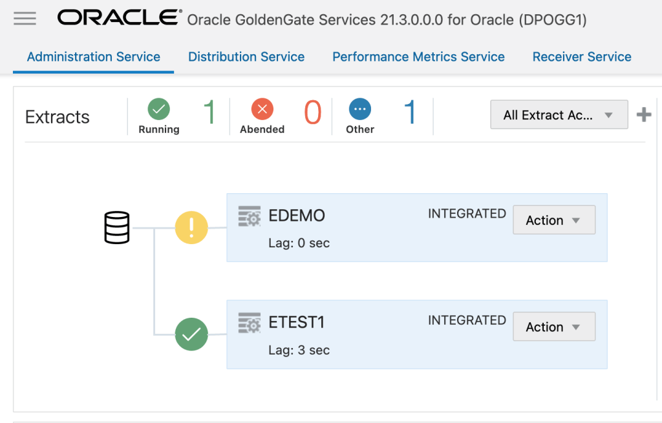Click the database icon

pyautogui.click(x=117, y=227)
